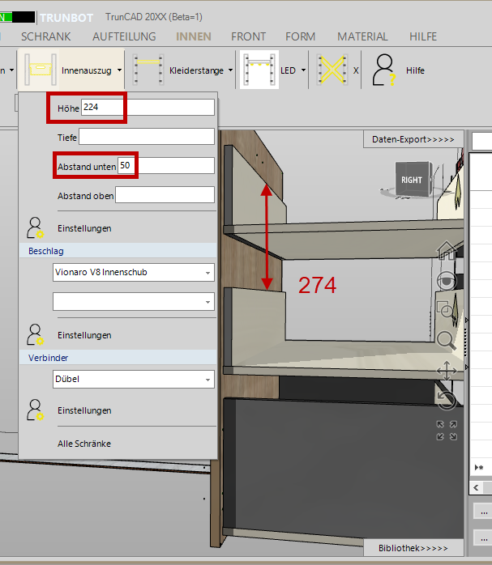The height and width of the screenshot is (565, 492).
Task: Activate the magnifier zoom tool
Action: (447, 340)
